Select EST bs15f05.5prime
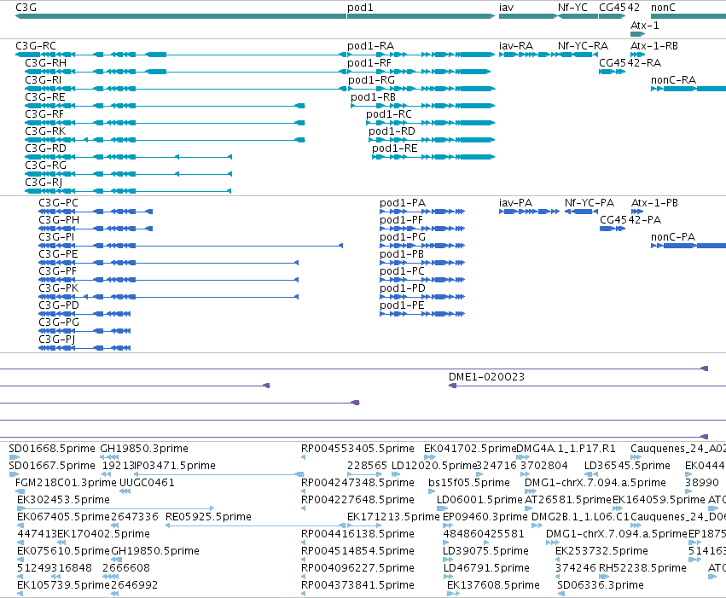This screenshot has height=598, width=726. point(432,491)
